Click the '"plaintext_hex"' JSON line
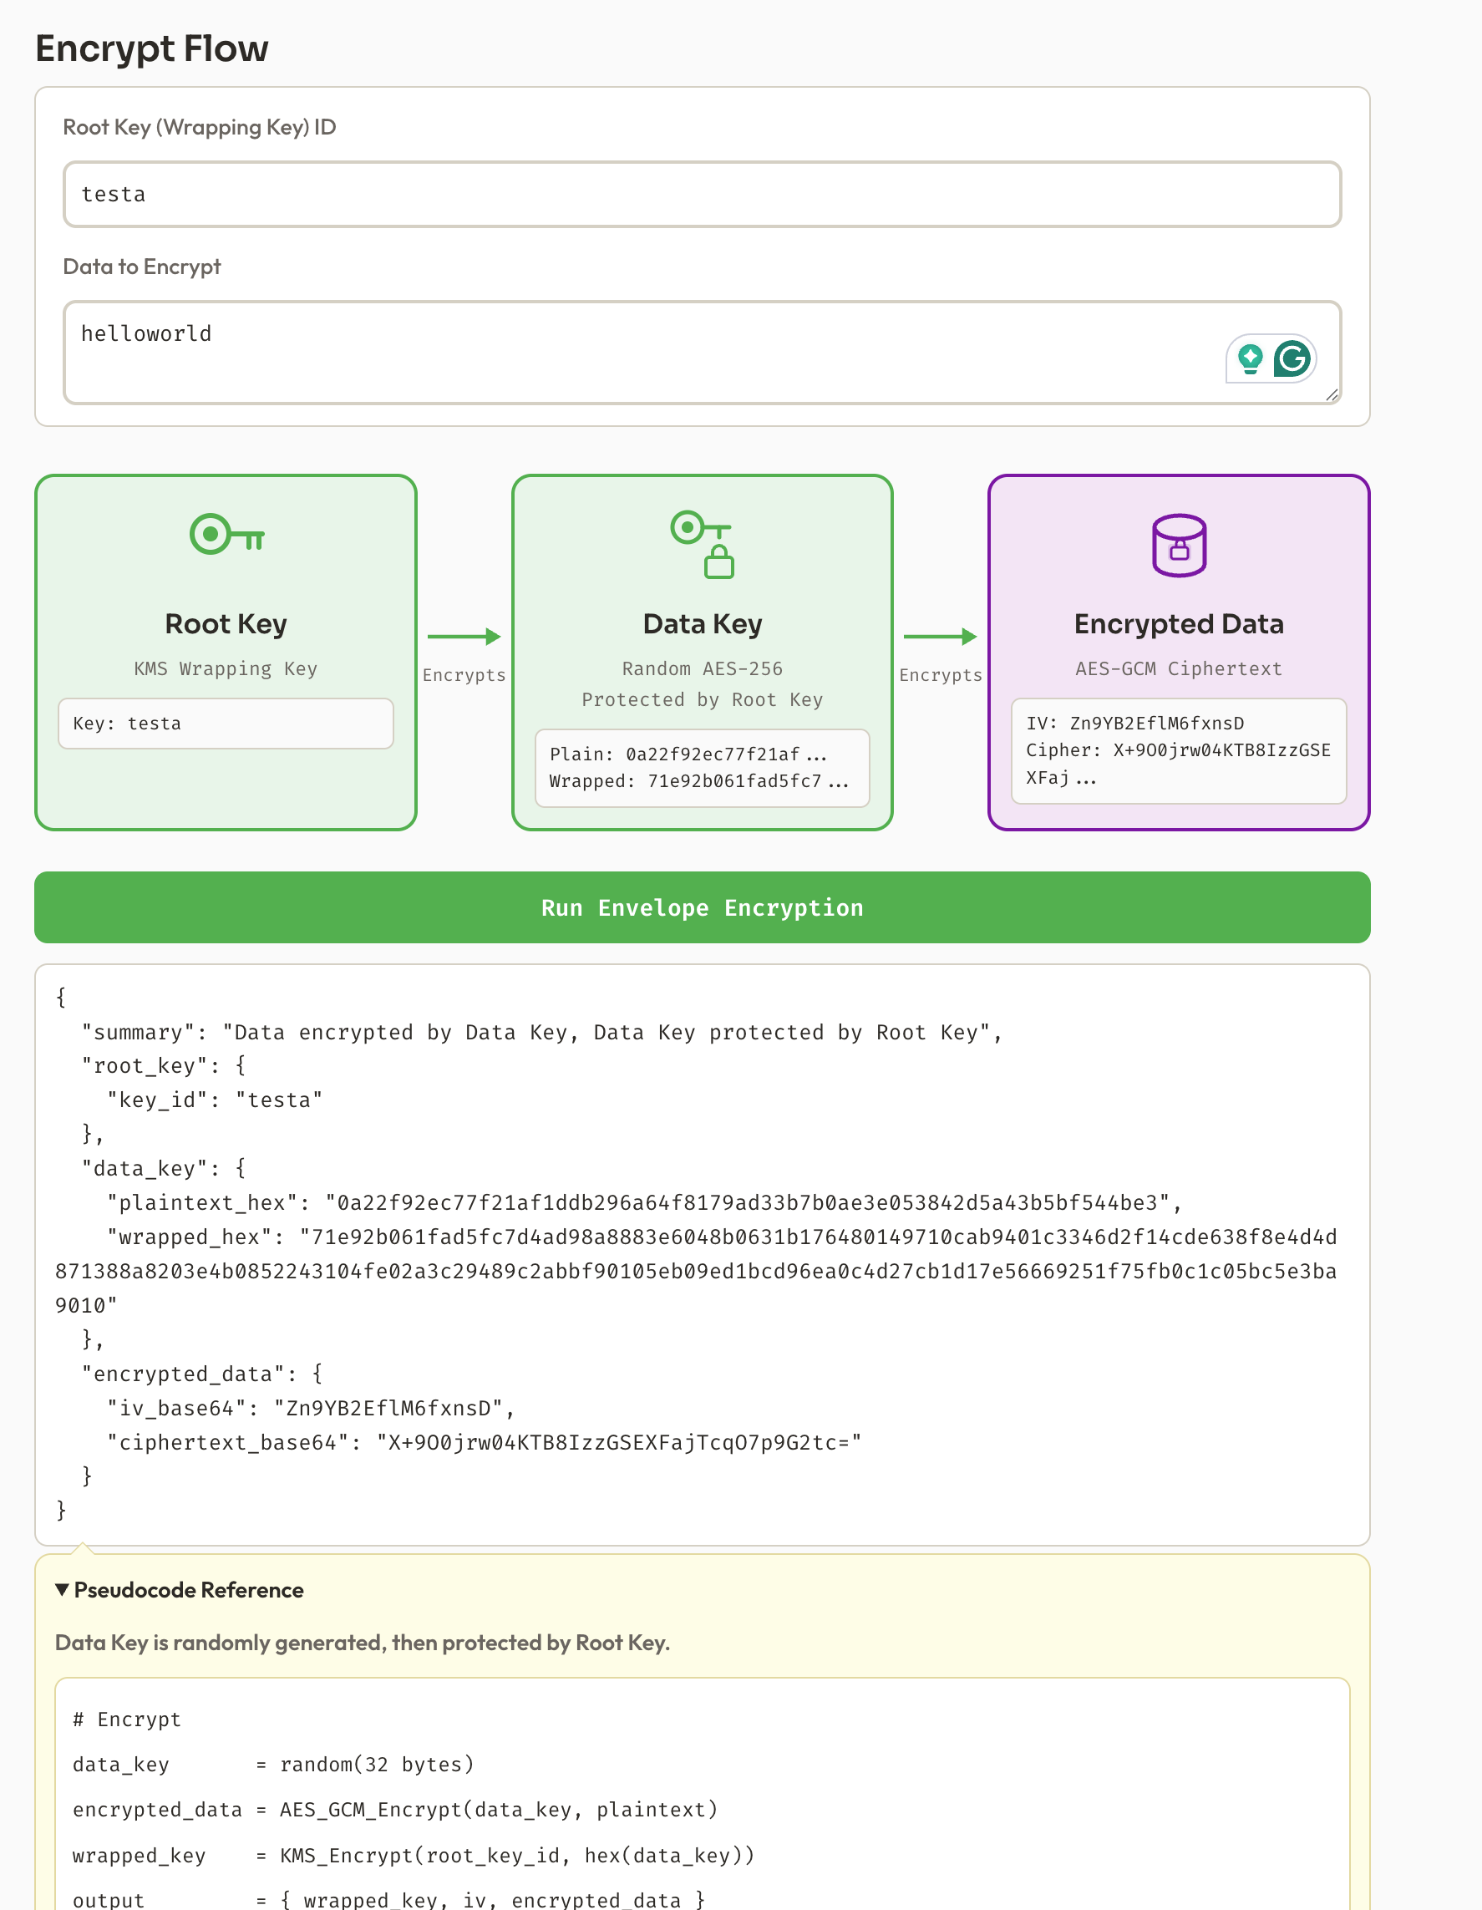This screenshot has width=1482, height=1910. coord(644,1202)
